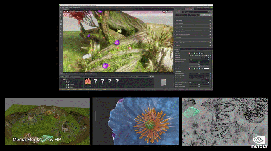Click the Play simulation icon in toolbar

[61, 30]
